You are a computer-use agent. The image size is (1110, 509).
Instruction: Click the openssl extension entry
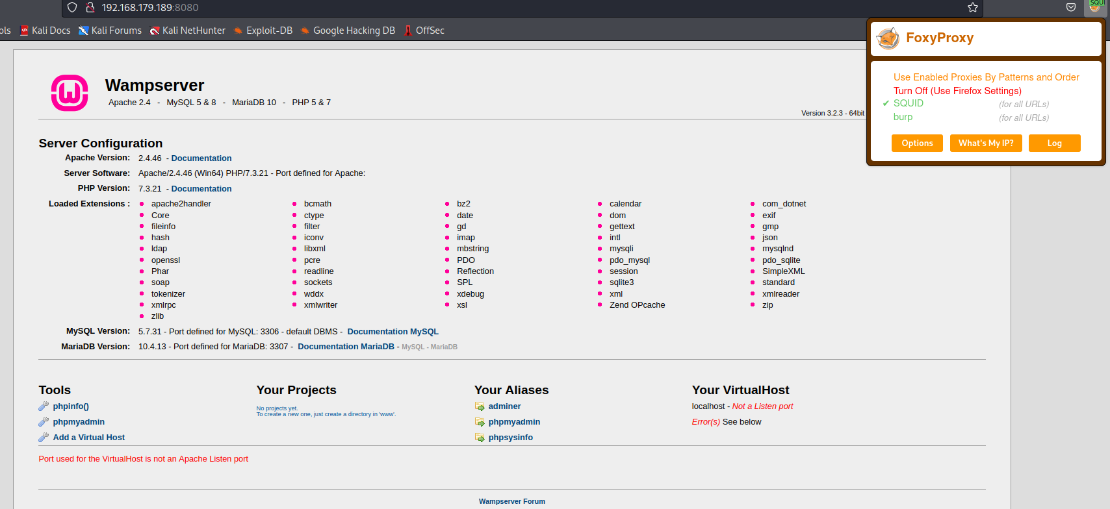pos(166,260)
